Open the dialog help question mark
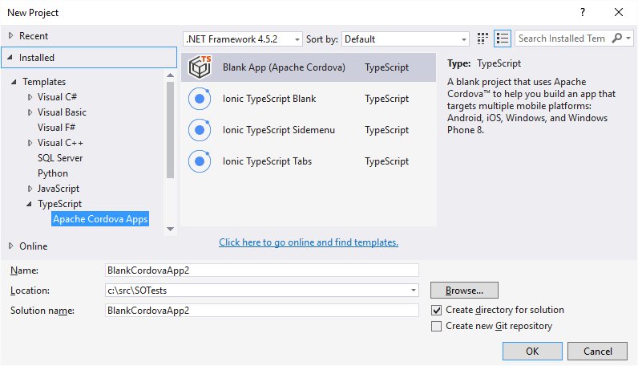The width and height of the screenshot is (638, 366). (582, 12)
